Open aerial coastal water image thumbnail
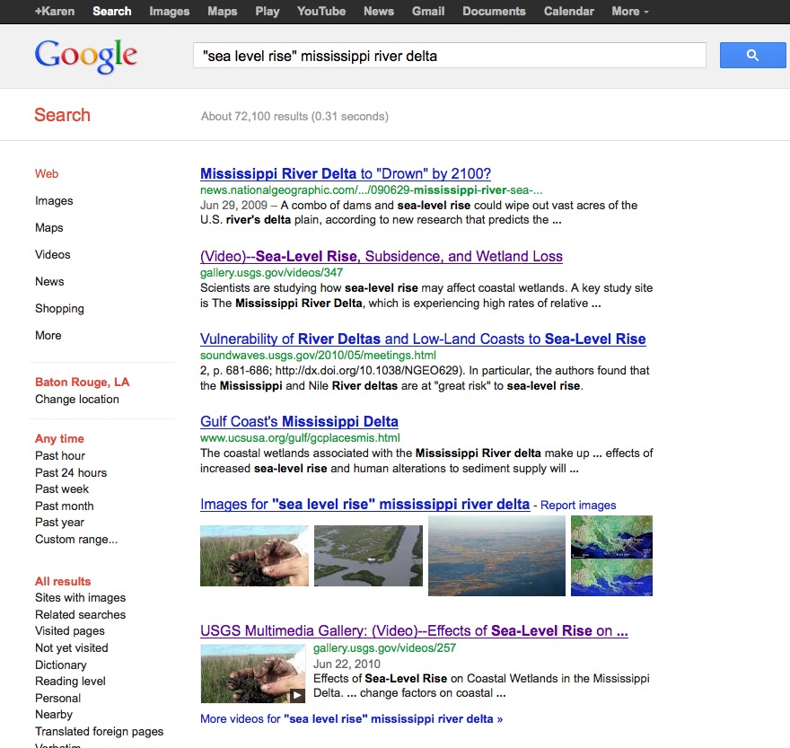The image size is (790, 748). (x=496, y=556)
